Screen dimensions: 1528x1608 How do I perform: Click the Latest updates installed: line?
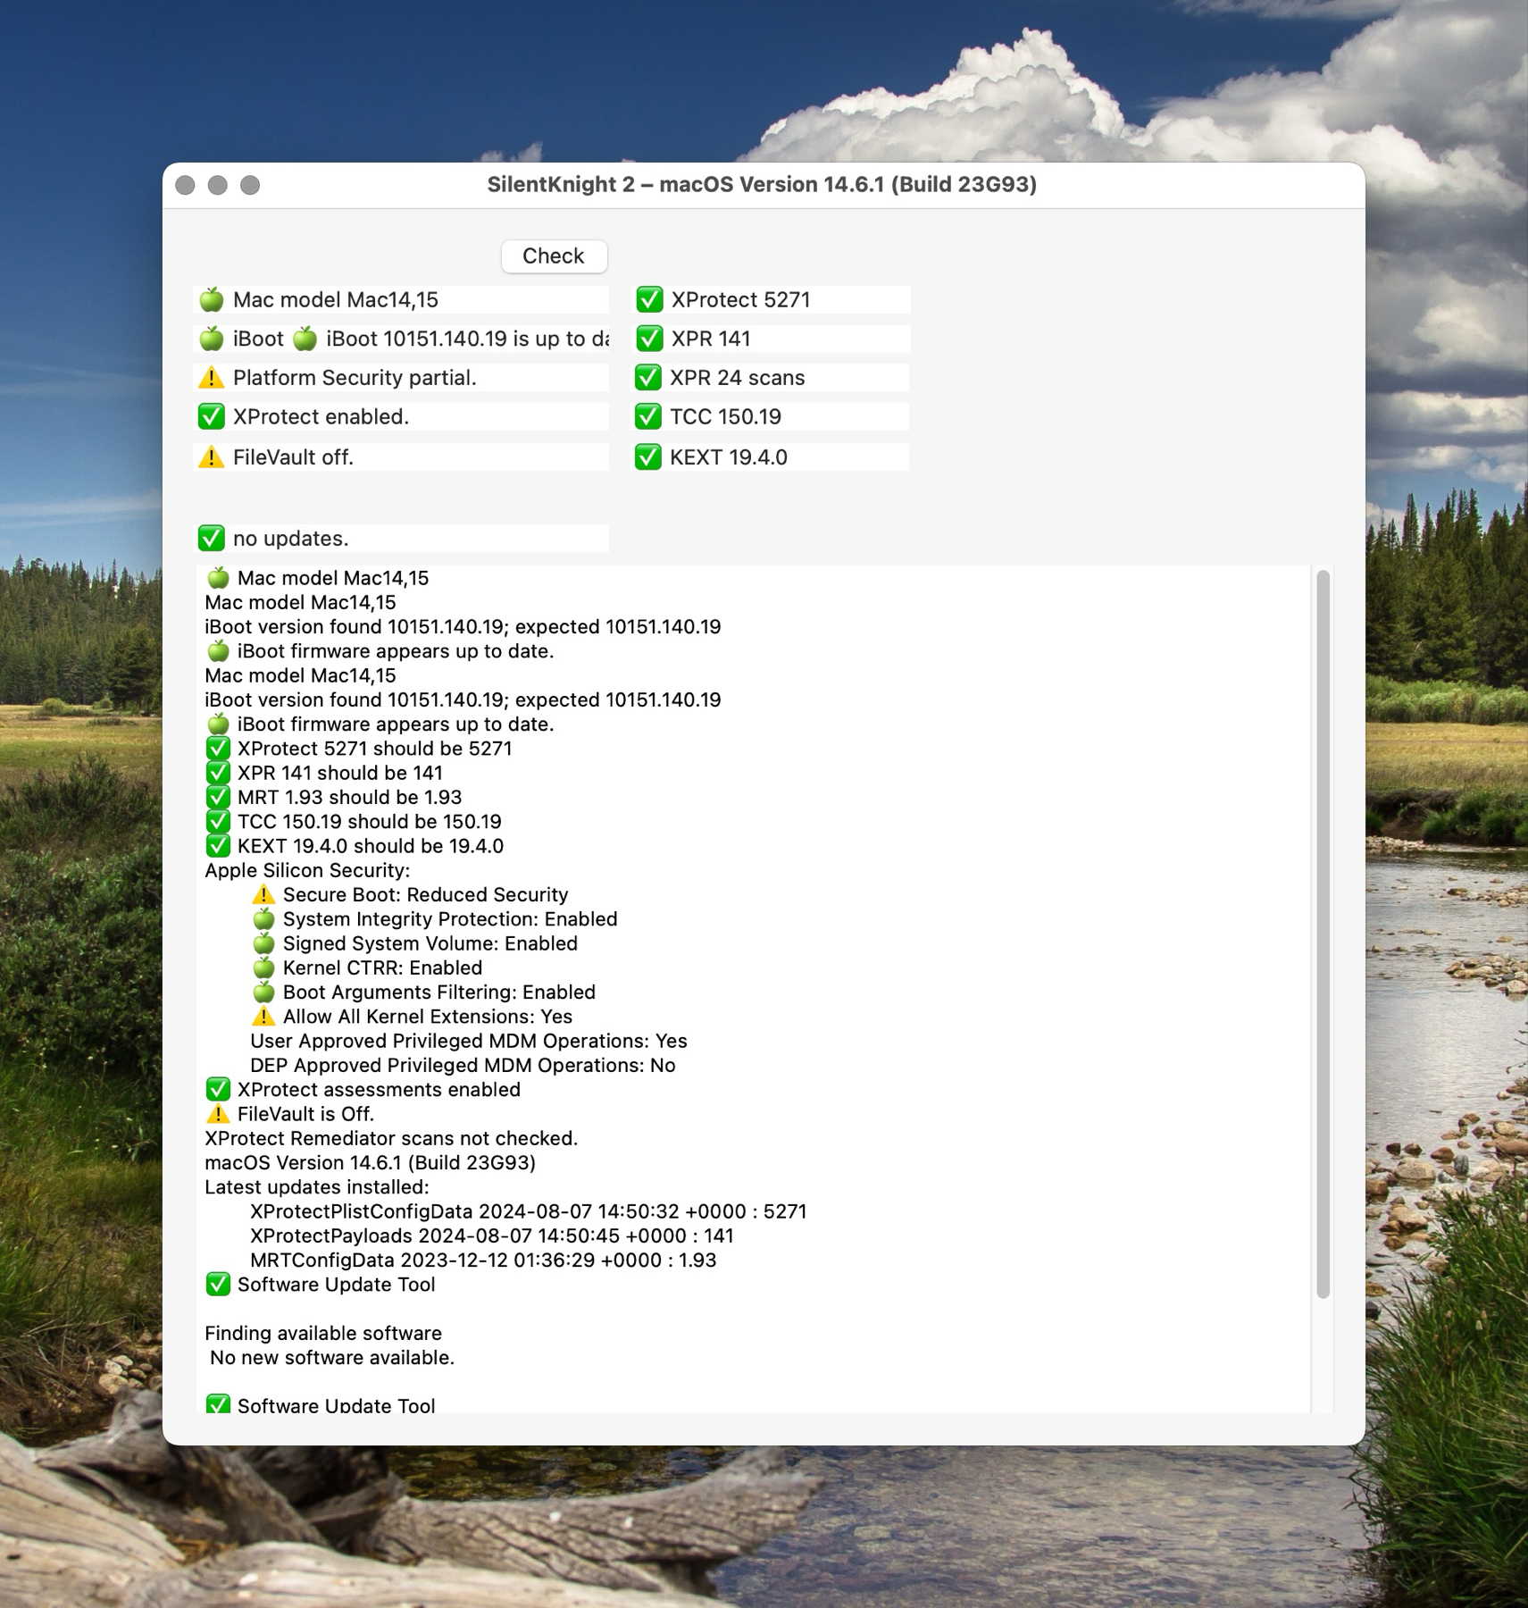(317, 1187)
